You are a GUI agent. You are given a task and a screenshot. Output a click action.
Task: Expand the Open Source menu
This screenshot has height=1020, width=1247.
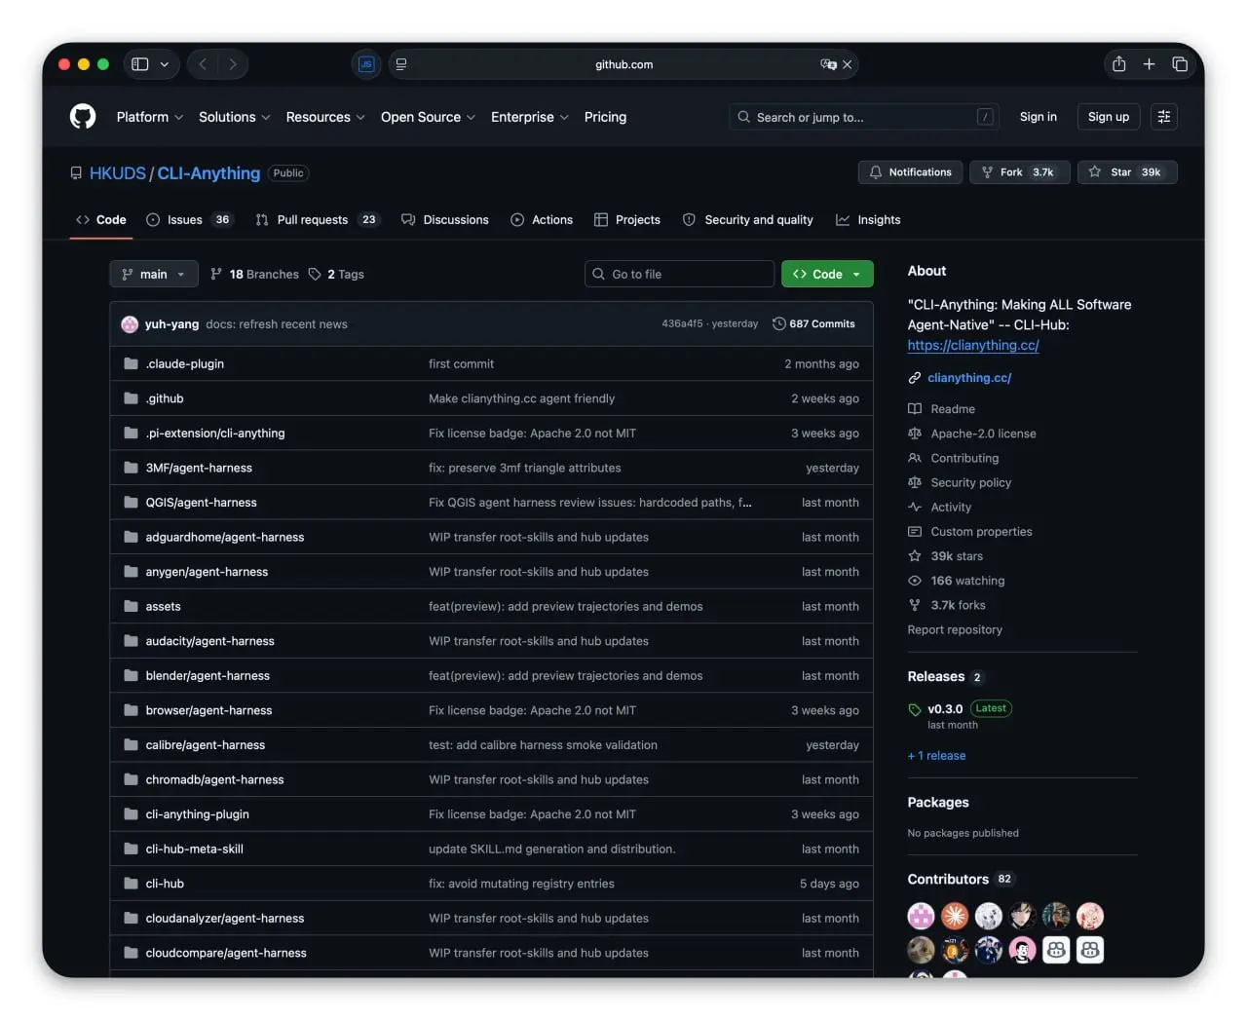point(429,117)
